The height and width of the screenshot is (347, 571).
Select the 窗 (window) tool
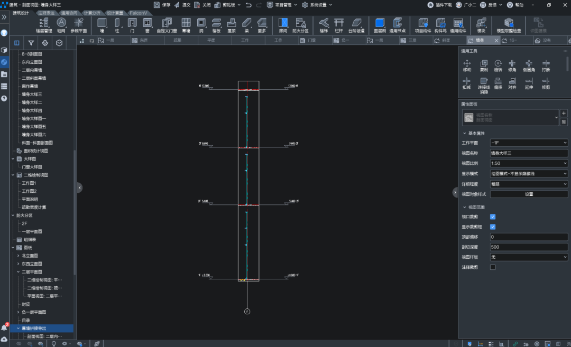(147, 25)
